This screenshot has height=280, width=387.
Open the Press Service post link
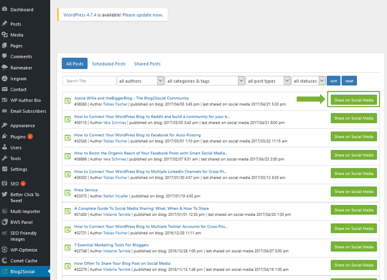[x=86, y=190]
